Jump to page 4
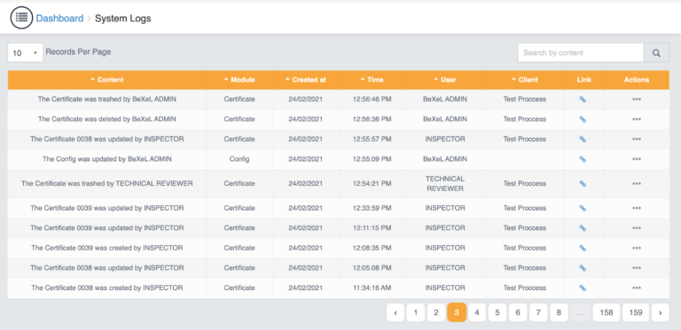681x330 pixels. (477, 312)
